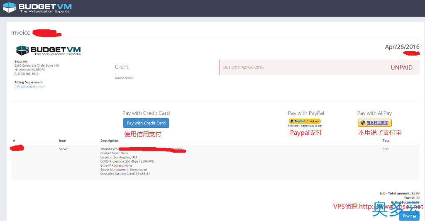Click the Enzu, Inc. company name
This screenshot has height=221, width=425.
tap(22, 61)
